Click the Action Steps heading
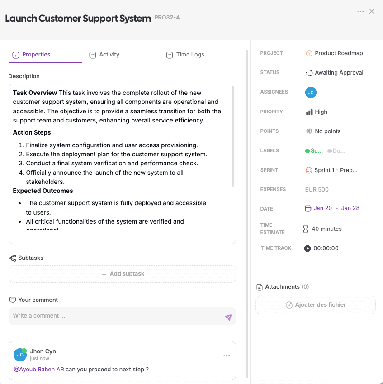Screen dimensions: 383x384 [32, 132]
